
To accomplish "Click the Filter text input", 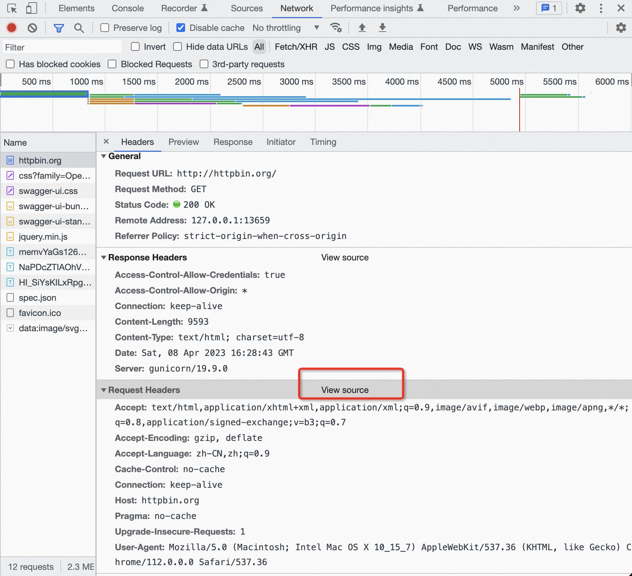I will (x=62, y=47).
